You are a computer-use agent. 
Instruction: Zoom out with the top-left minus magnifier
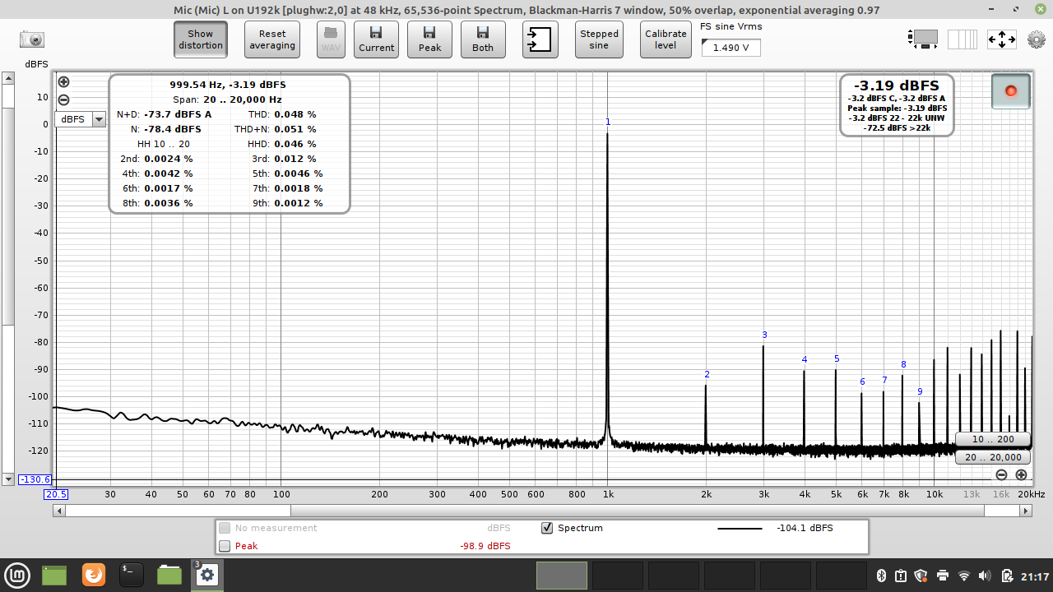click(63, 100)
